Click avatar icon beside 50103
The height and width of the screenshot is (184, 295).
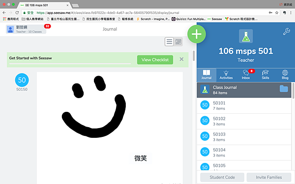pyautogui.click(x=205, y=136)
